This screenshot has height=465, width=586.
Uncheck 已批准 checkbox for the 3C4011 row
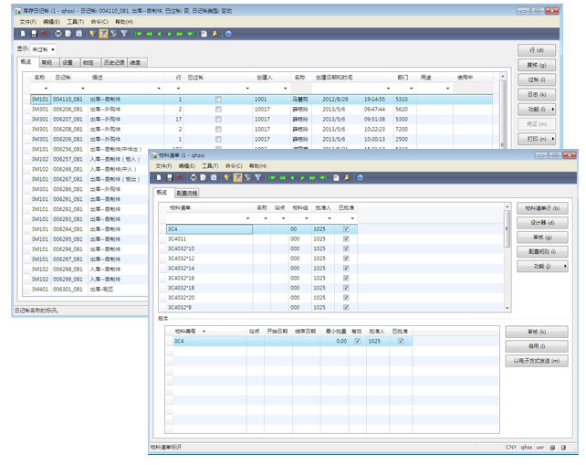(345, 238)
